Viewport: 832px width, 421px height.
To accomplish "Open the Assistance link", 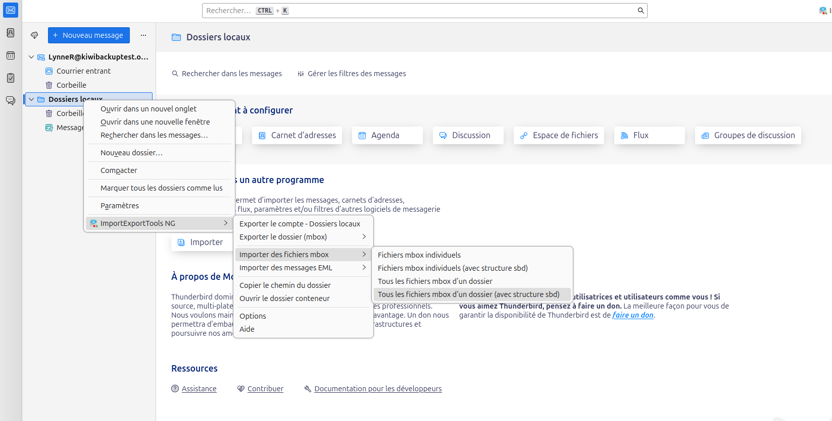I will point(199,389).
